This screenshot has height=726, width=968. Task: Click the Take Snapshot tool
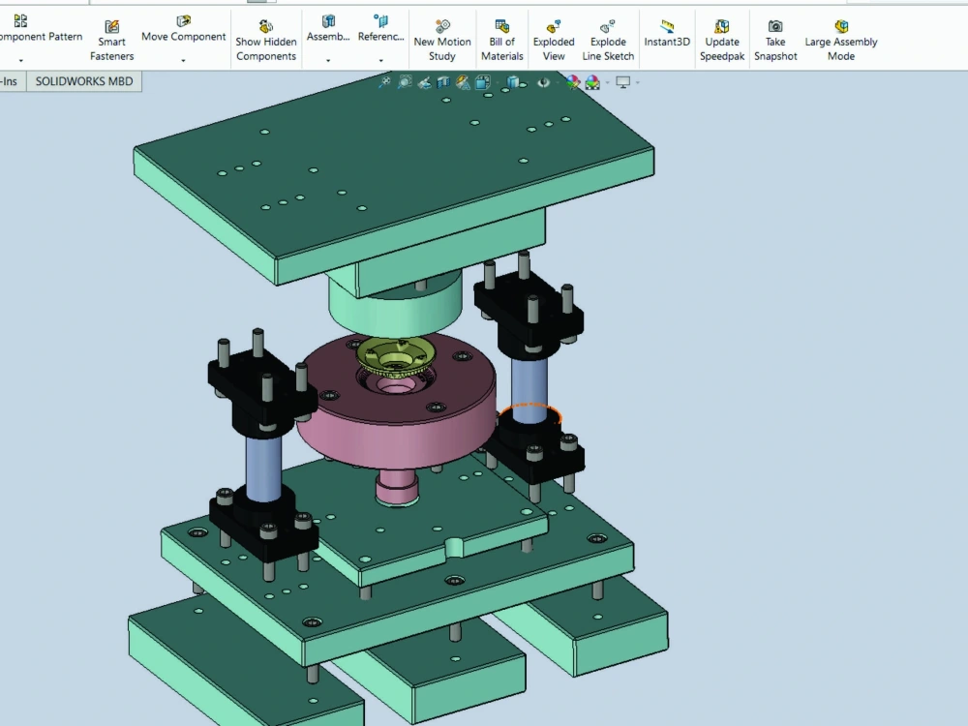pos(774,39)
